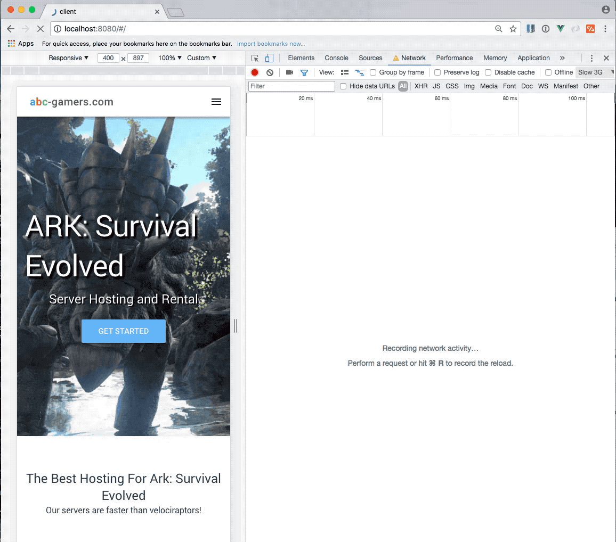Toggle the waterfall overview view icon
The image size is (616, 542).
point(360,72)
